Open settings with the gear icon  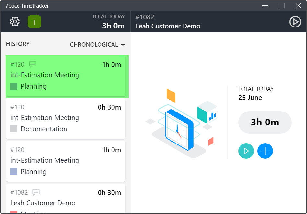[15, 21]
